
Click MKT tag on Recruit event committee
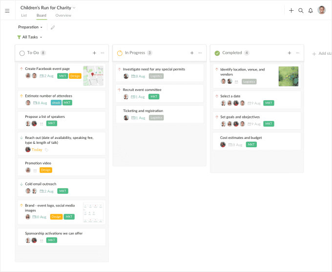pos(154,97)
